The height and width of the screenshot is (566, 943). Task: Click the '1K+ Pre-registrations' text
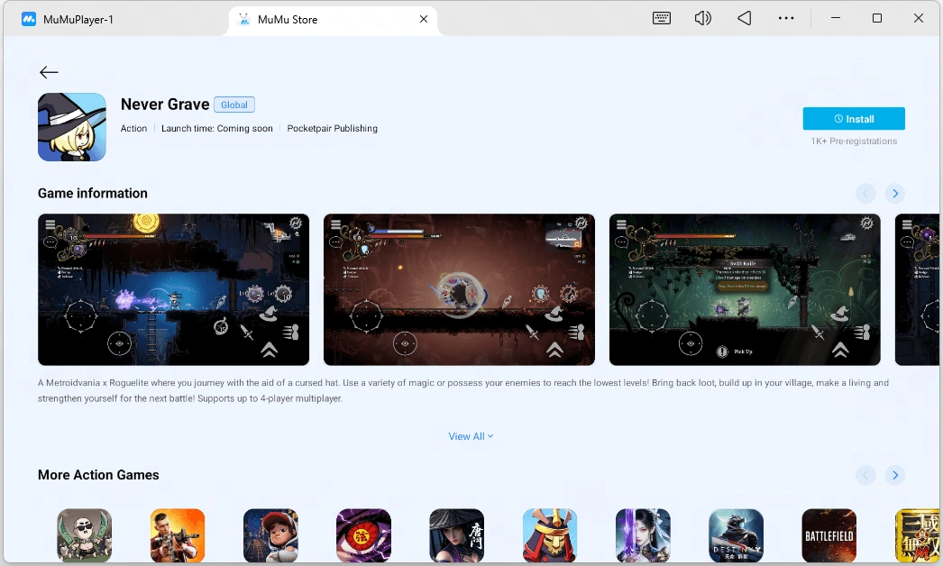854,141
